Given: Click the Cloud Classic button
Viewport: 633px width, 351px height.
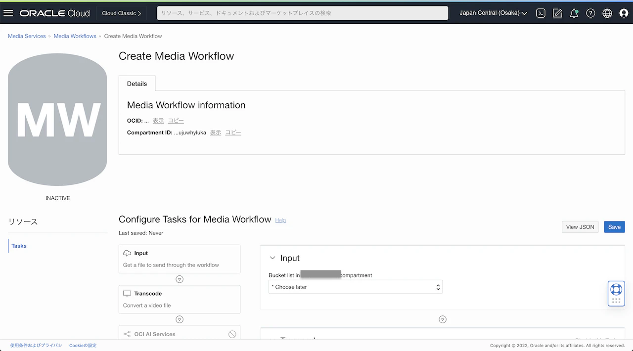Looking at the screenshot, I should coord(121,13).
